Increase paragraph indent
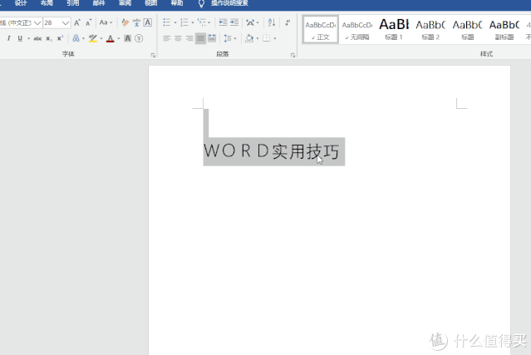The width and height of the screenshot is (531, 355). (x=234, y=23)
